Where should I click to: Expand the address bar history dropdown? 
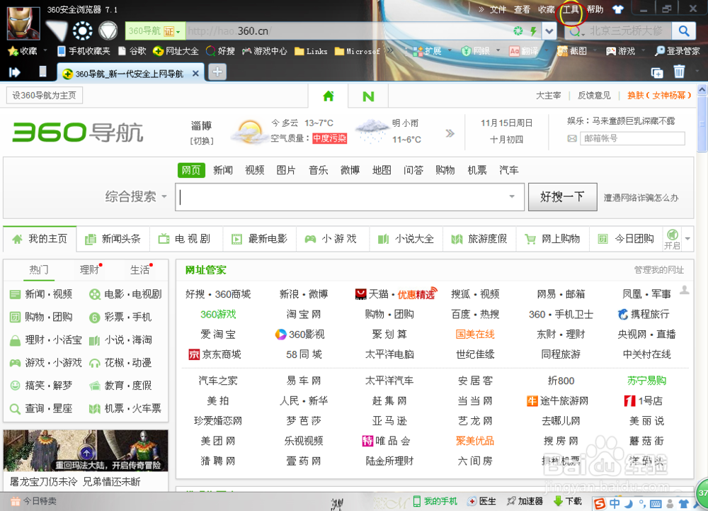(x=549, y=30)
